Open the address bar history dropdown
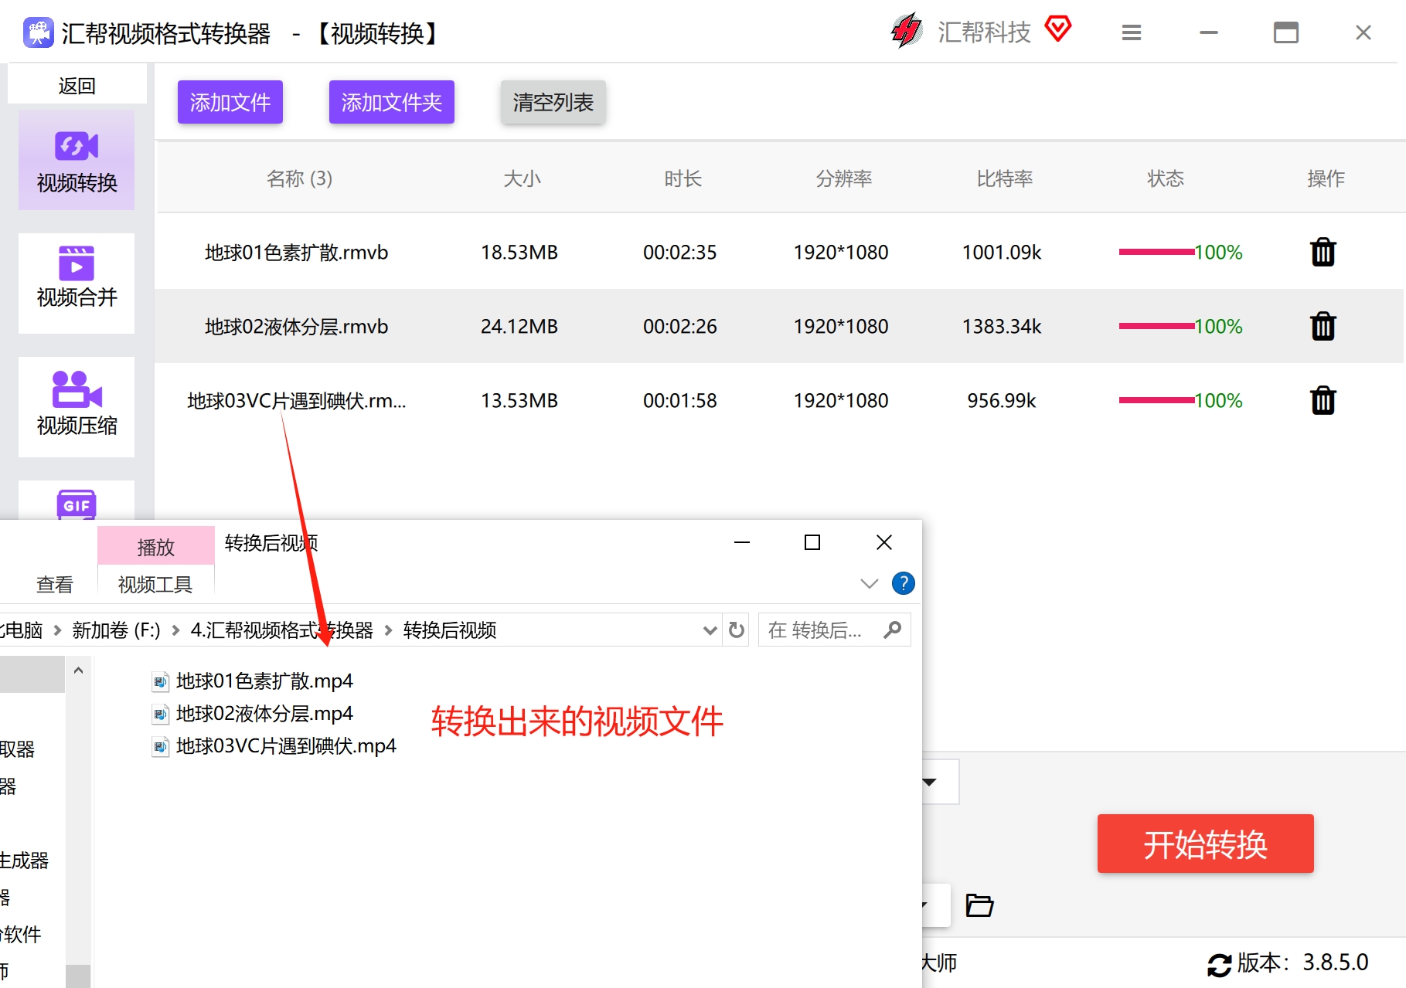 tap(709, 630)
